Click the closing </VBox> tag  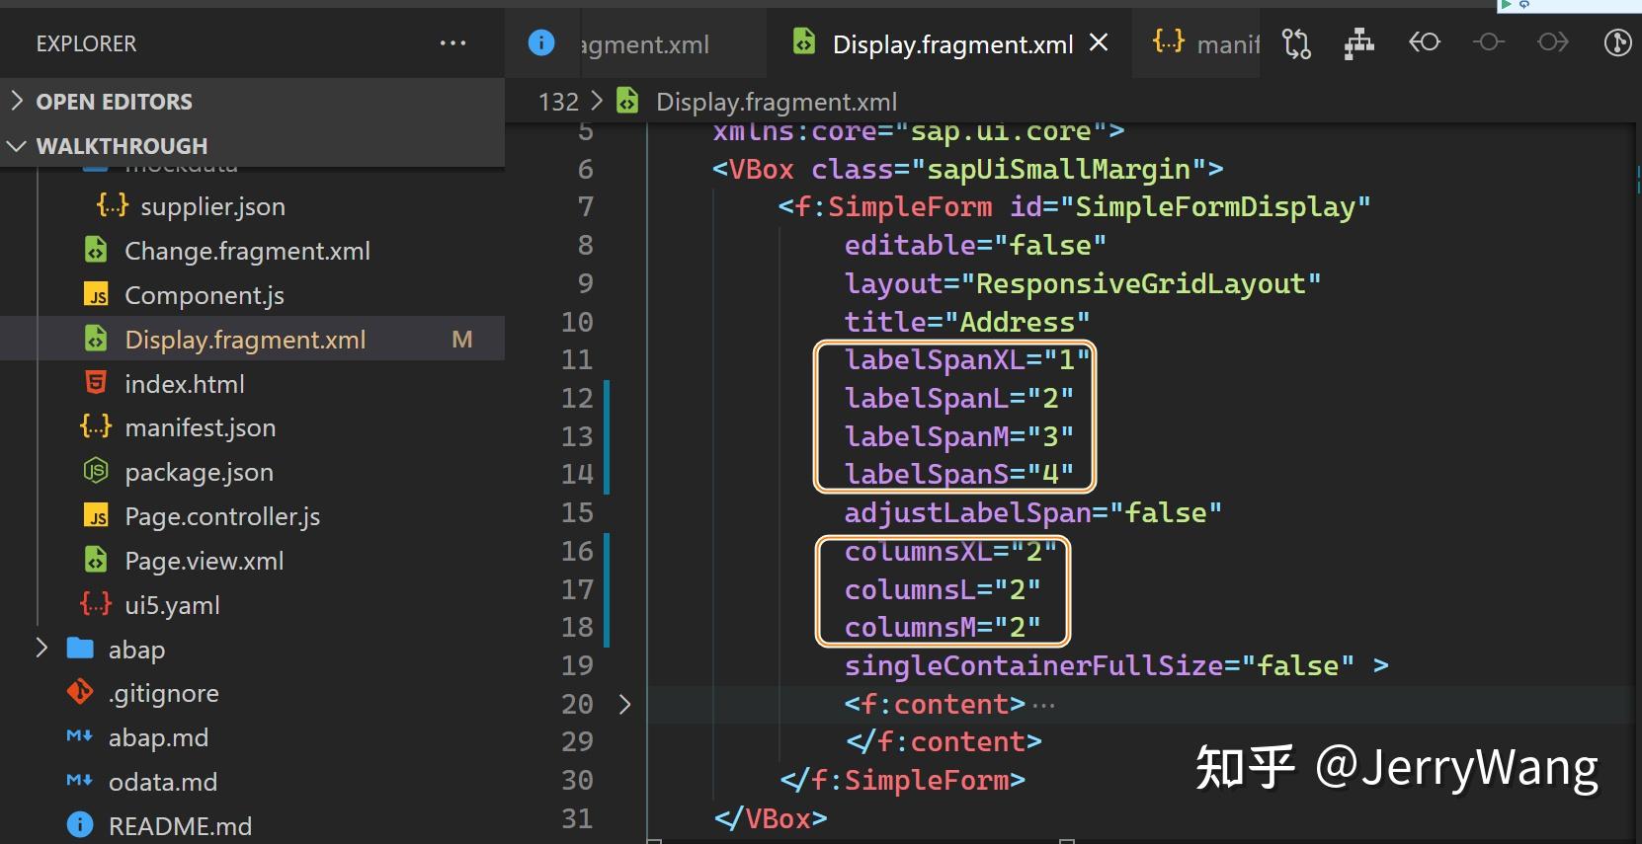(771, 818)
